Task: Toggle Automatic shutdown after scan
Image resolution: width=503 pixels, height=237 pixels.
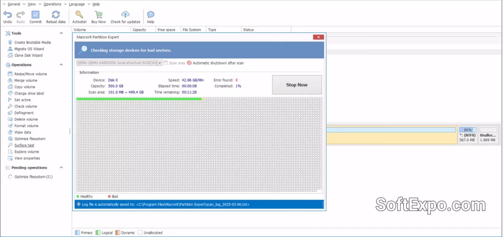Action: pos(215,63)
